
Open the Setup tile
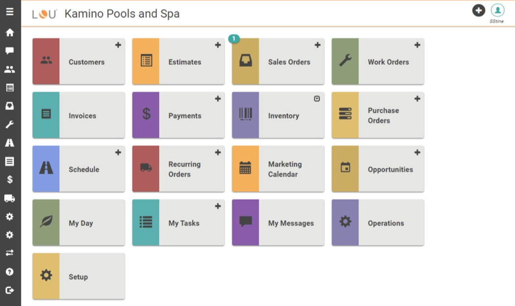pos(78,277)
